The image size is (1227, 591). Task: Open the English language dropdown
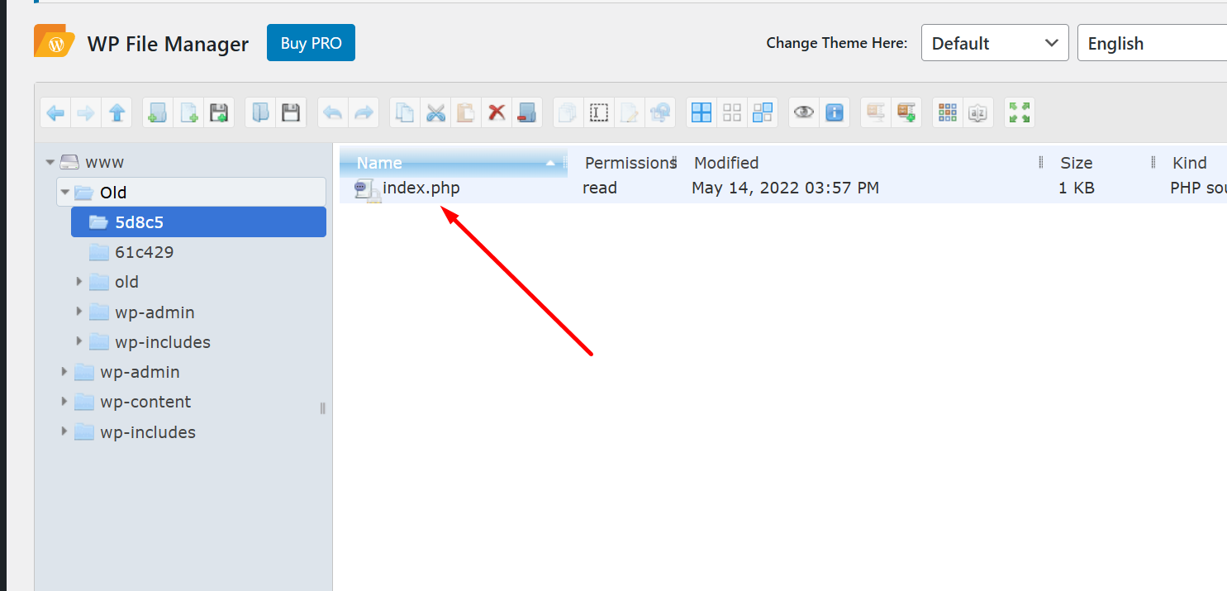(x=1153, y=44)
